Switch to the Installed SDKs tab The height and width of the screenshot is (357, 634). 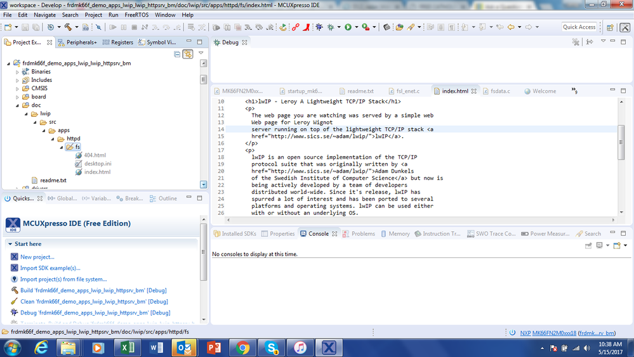235,234
